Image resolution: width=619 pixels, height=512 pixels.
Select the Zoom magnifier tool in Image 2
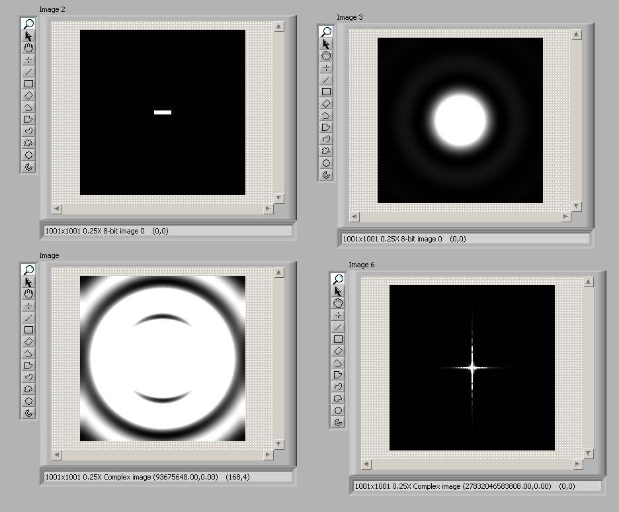click(28, 24)
